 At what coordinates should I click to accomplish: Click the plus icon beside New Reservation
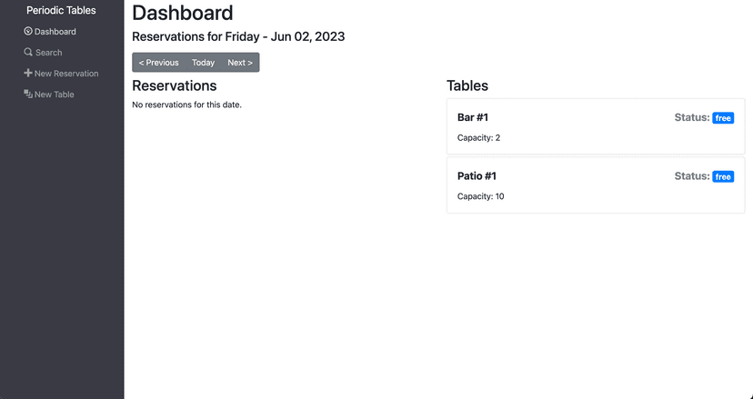(x=28, y=74)
